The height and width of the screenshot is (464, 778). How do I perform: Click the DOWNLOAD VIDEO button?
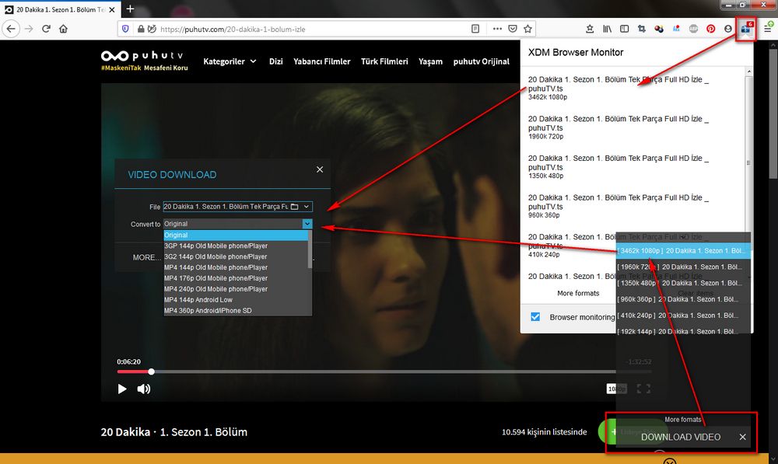pyautogui.click(x=680, y=437)
